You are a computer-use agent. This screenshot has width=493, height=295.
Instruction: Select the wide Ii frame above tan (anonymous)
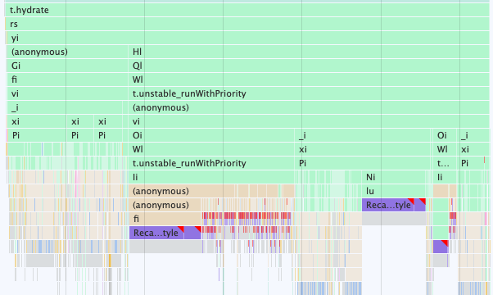[211, 177]
